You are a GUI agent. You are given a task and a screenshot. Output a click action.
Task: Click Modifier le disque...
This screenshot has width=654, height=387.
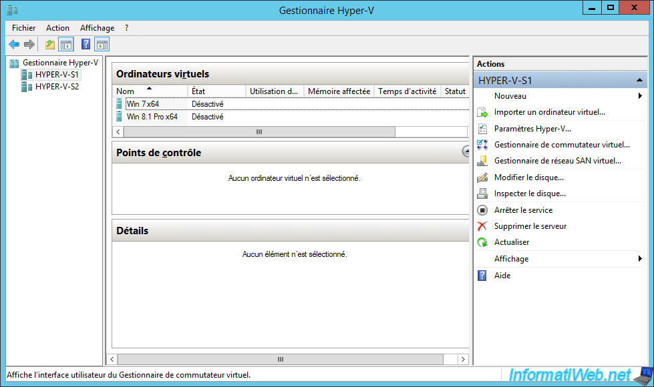coord(529,177)
